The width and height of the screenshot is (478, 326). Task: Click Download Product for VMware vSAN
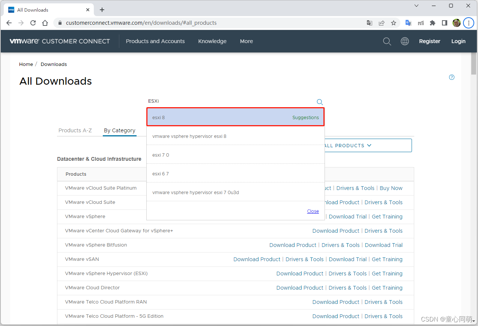(257, 259)
